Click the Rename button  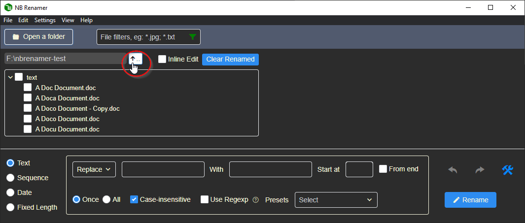click(x=470, y=200)
